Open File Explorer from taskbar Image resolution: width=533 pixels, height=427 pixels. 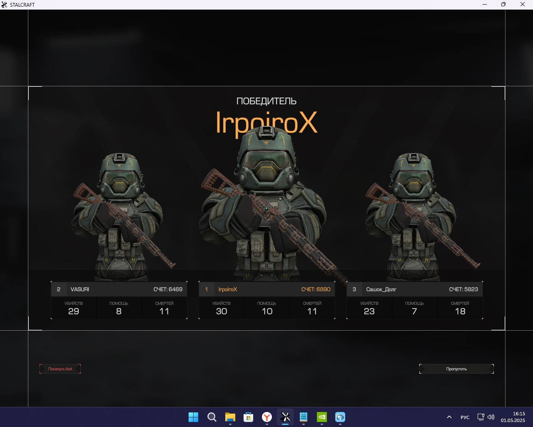coord(230,417)
